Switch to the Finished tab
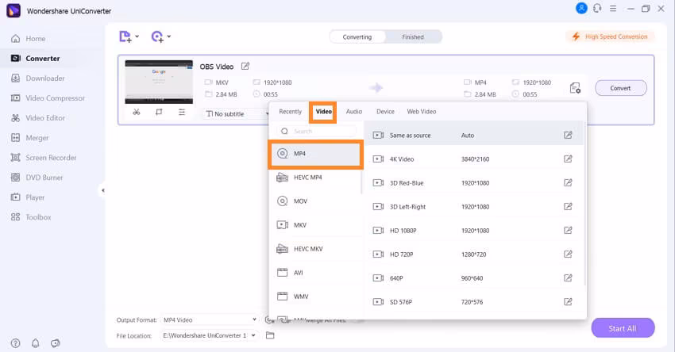675x352 pixels. 413,37
